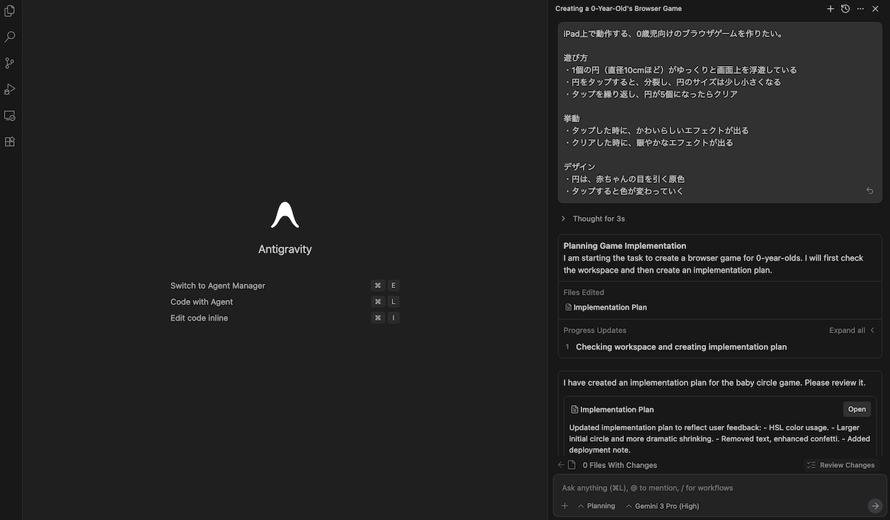Open the Search view in sidebar

[x=10, y=37]
